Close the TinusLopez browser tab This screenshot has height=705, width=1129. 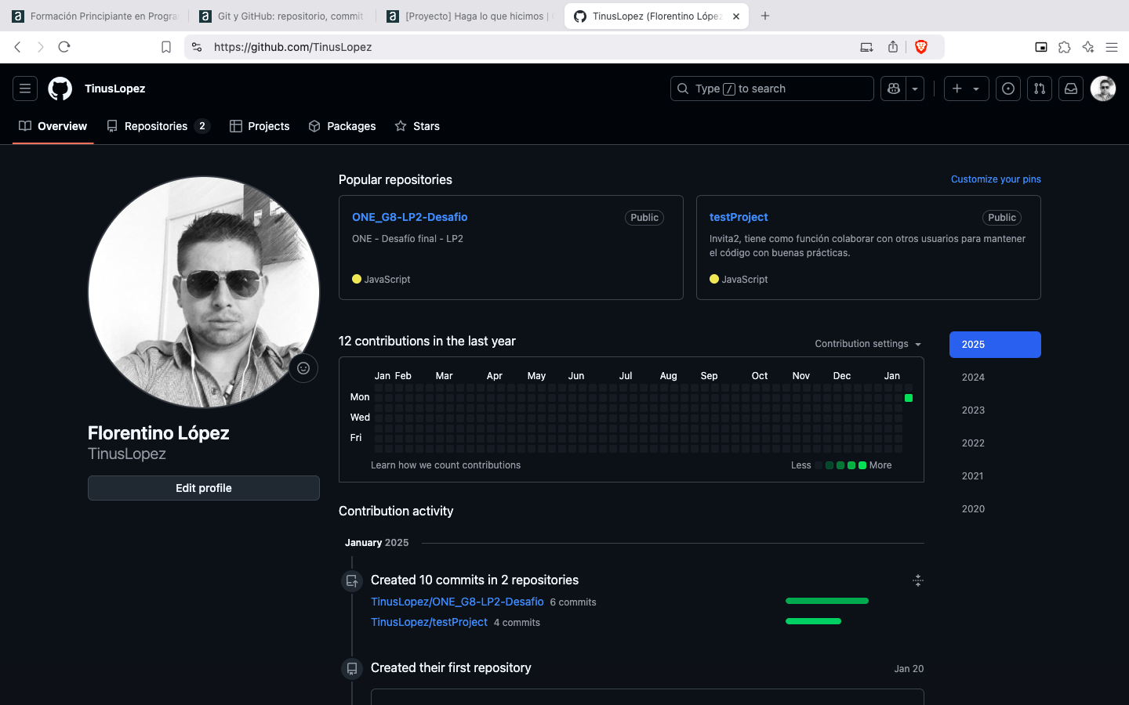[x=736, y=16]
